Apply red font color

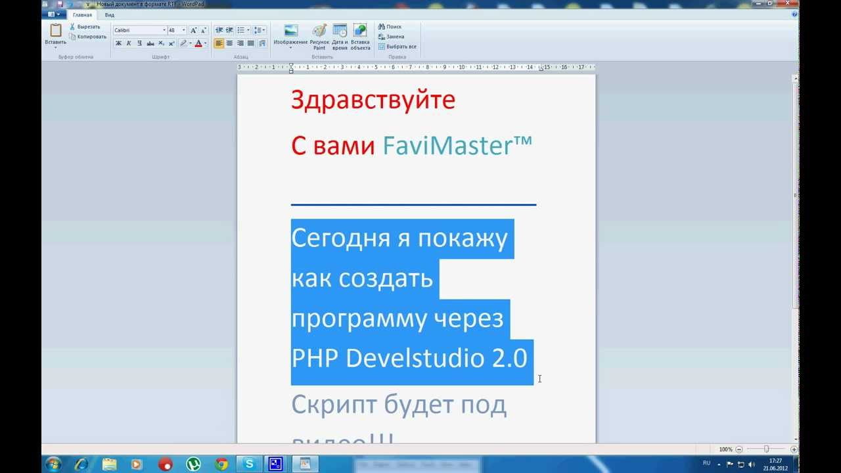pyautogui.click(x=198, y=43)
